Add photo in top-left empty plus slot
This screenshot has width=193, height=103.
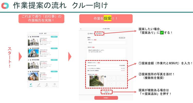pos(111,78)
